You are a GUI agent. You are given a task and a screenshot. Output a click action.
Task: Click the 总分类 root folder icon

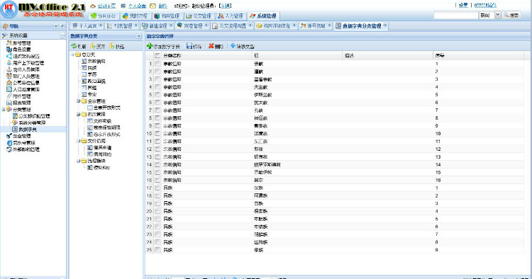[78, 55]
